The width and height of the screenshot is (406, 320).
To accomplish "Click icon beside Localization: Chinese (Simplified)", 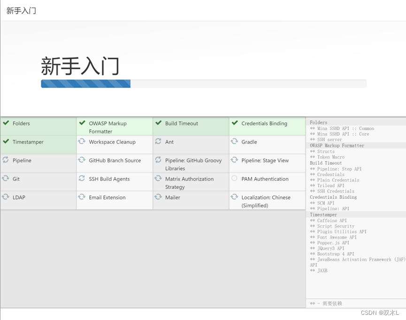I will (234, 197).
